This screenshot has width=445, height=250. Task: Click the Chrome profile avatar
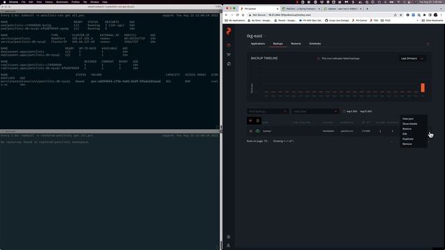[x=436, y=15]
